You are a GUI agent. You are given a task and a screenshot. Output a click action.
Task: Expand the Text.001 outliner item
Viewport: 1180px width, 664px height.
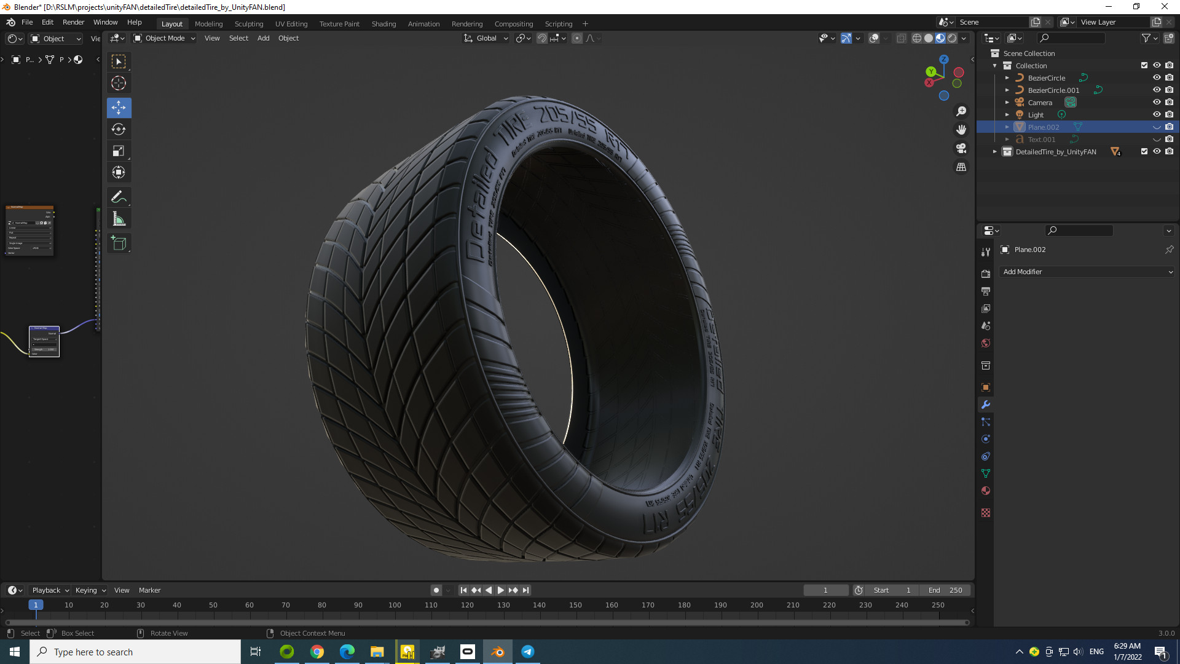tap(1007, 140)
